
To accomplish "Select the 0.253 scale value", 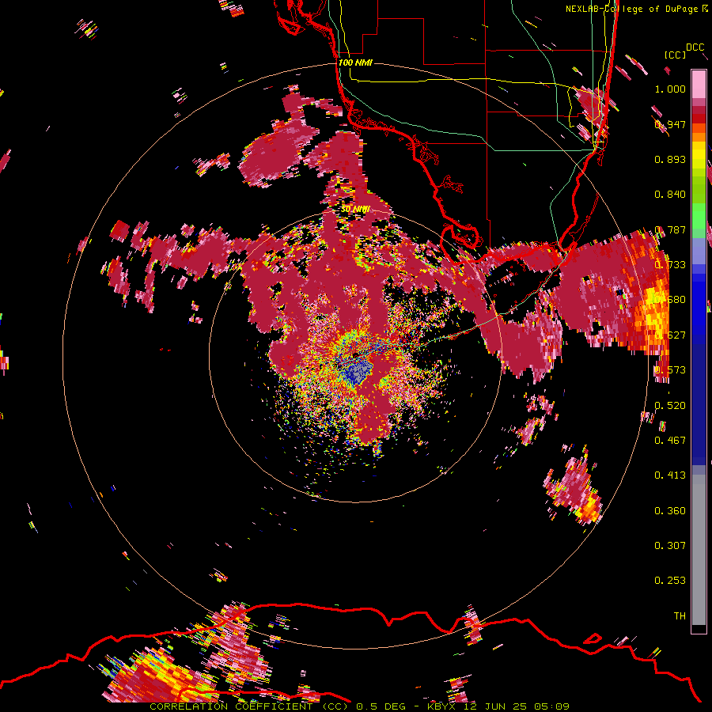I will click(x=670, y=581).
